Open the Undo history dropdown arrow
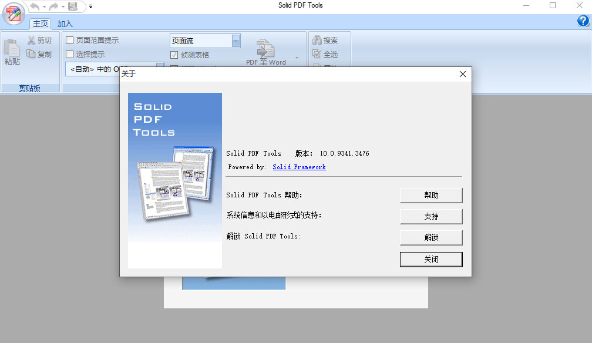The width and height of the screenshot is (592, 343). coord(44,6)
